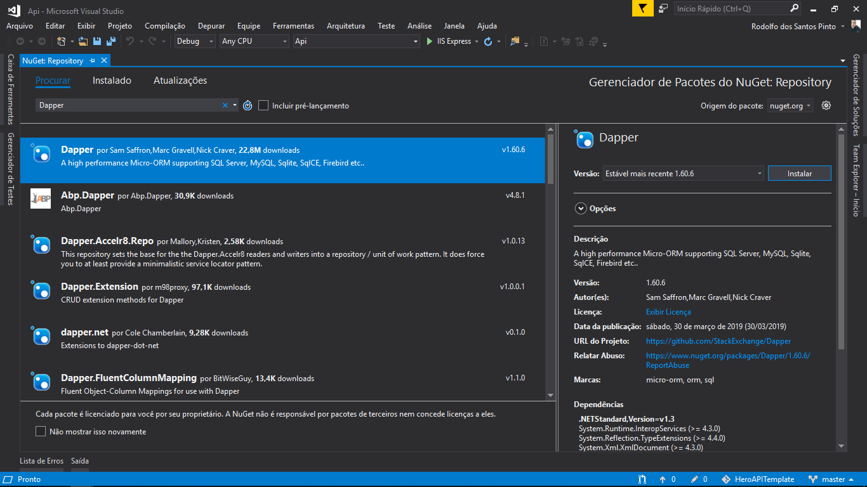867x487 pixels.
Task: Open search history dropdown arrow
Action: [x=235, y=105]
